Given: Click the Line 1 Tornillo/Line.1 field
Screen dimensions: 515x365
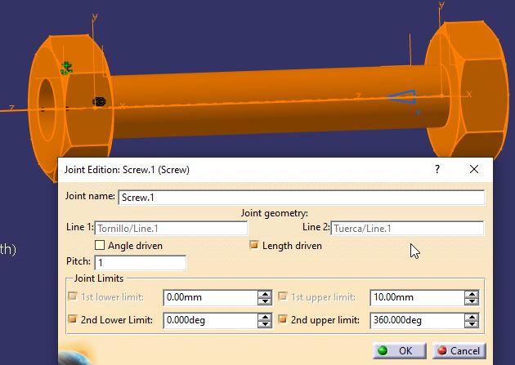Looking at the screenshot, I should point(171,229).
